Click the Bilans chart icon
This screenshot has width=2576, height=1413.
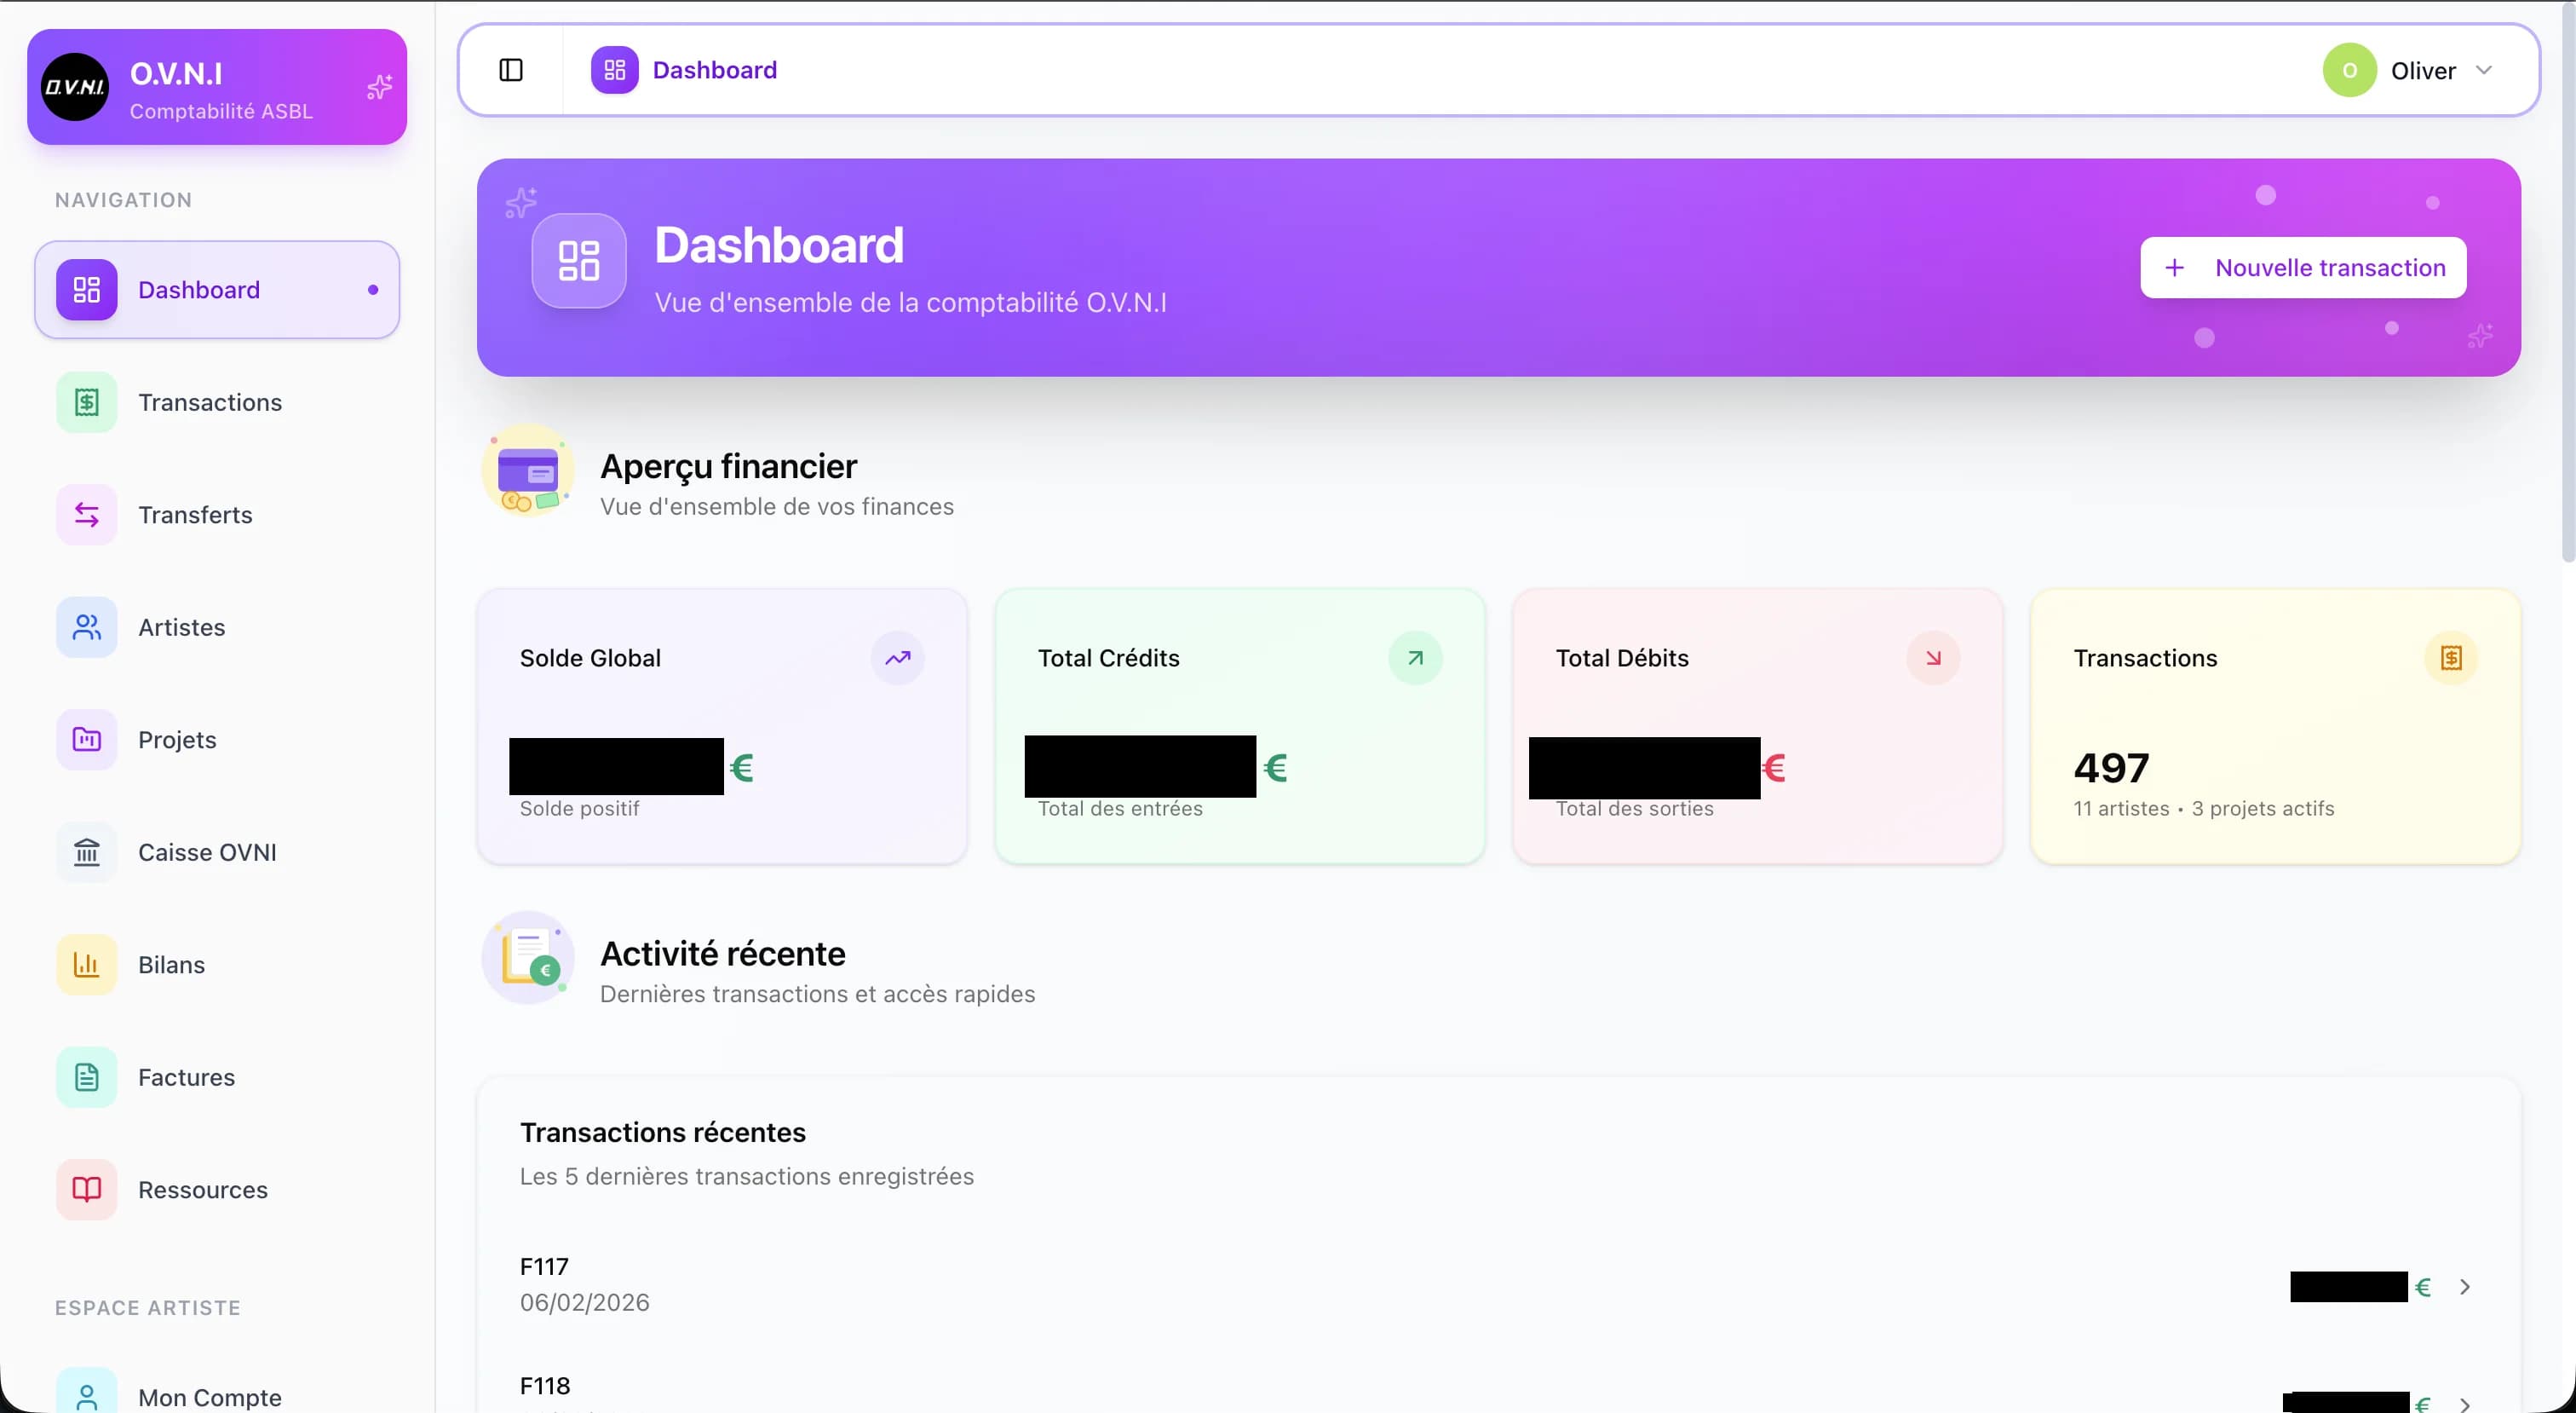86,964
